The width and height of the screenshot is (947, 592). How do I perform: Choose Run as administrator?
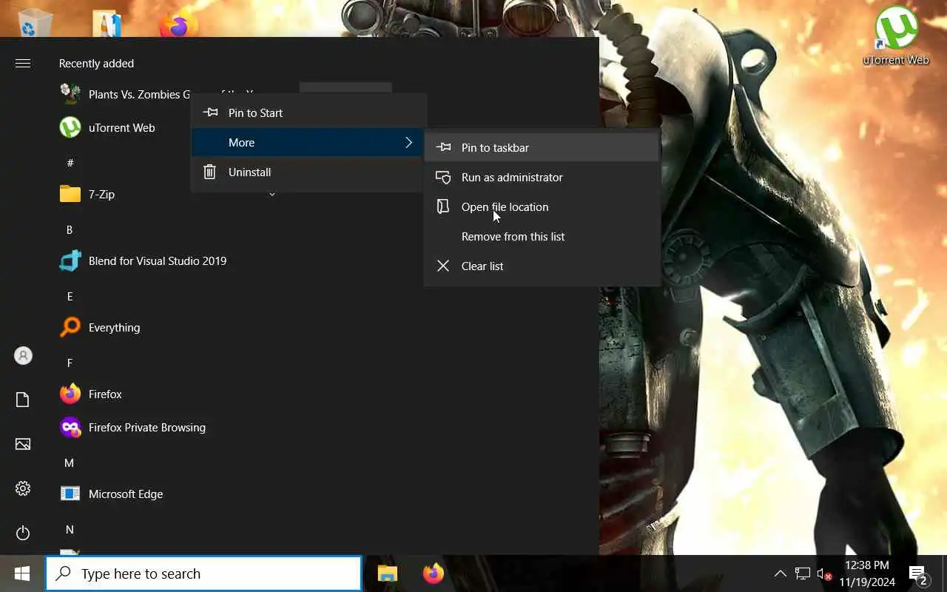pos(542,177)
